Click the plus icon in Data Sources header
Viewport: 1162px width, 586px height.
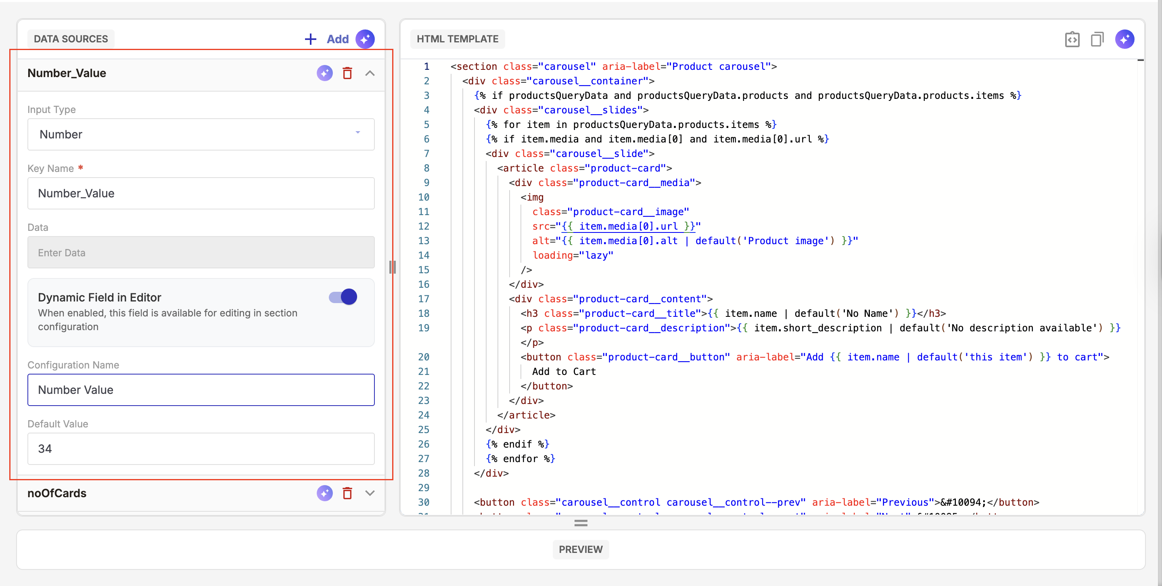tap(310, 39)
